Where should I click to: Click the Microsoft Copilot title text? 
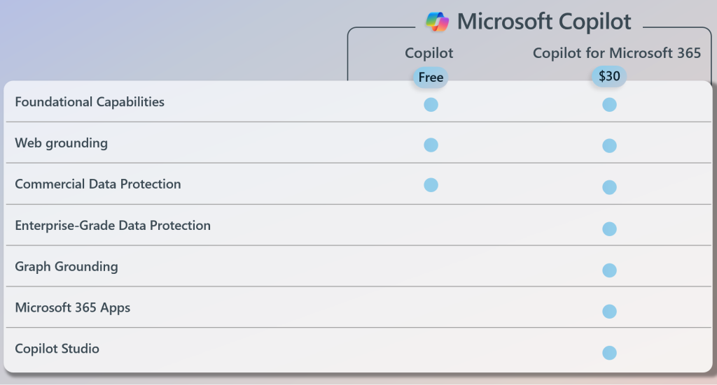click(x=544, y=22)
